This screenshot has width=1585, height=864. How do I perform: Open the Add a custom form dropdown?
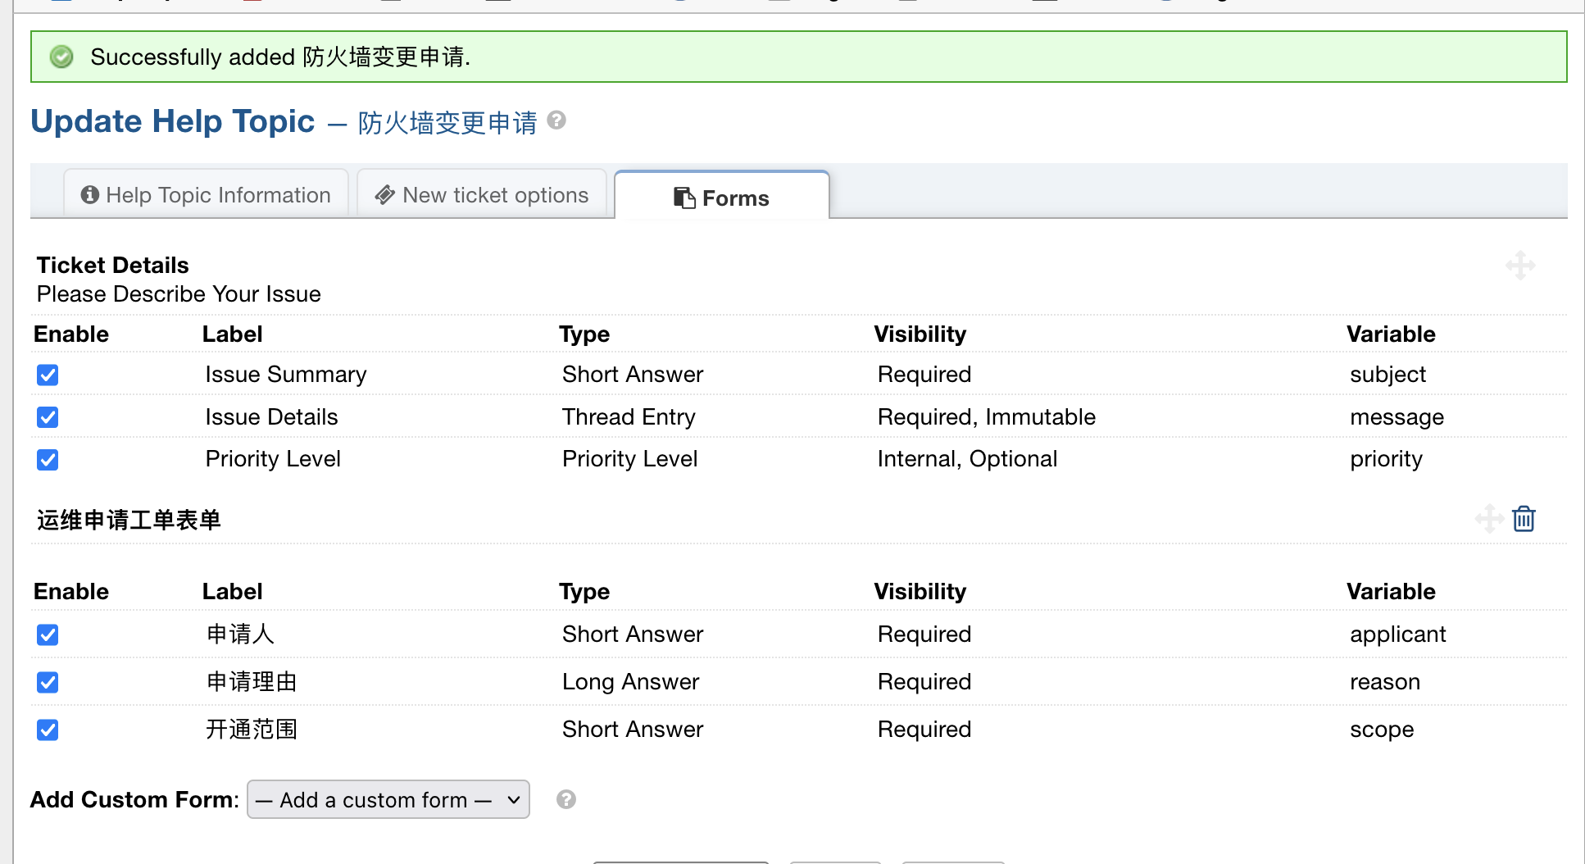tap(388, 799)
